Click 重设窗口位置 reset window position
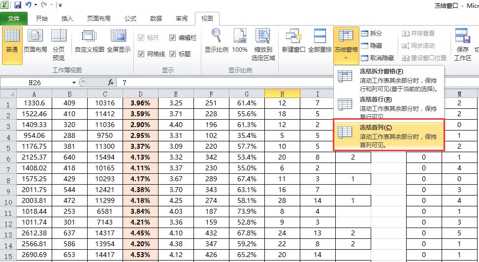This screenshot has width=479, height=262. tap(424, 58)
